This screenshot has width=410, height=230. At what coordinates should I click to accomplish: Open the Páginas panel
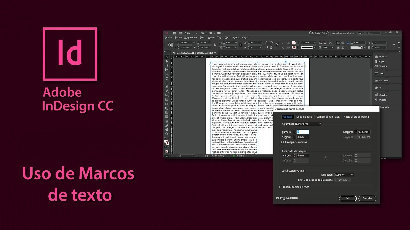(x=382, y=57)
